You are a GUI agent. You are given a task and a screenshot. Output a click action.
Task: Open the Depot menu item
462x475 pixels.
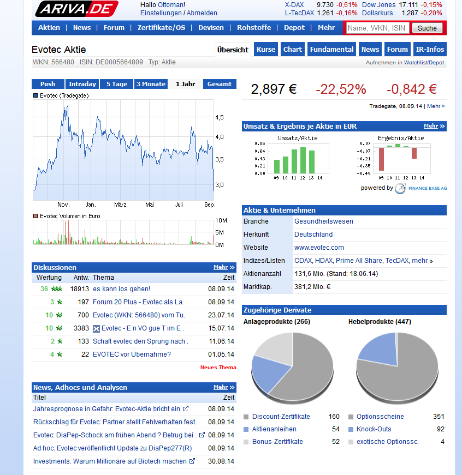click(x=294, y=28)
